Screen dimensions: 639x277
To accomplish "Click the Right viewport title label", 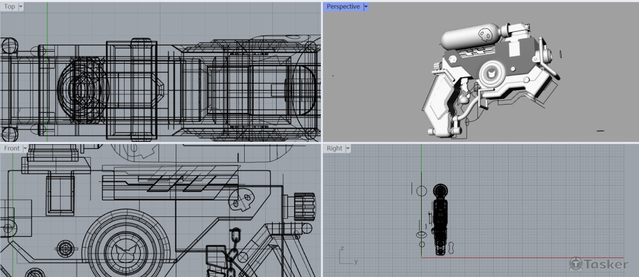I will pyautogui.click(x=334, y=148).
